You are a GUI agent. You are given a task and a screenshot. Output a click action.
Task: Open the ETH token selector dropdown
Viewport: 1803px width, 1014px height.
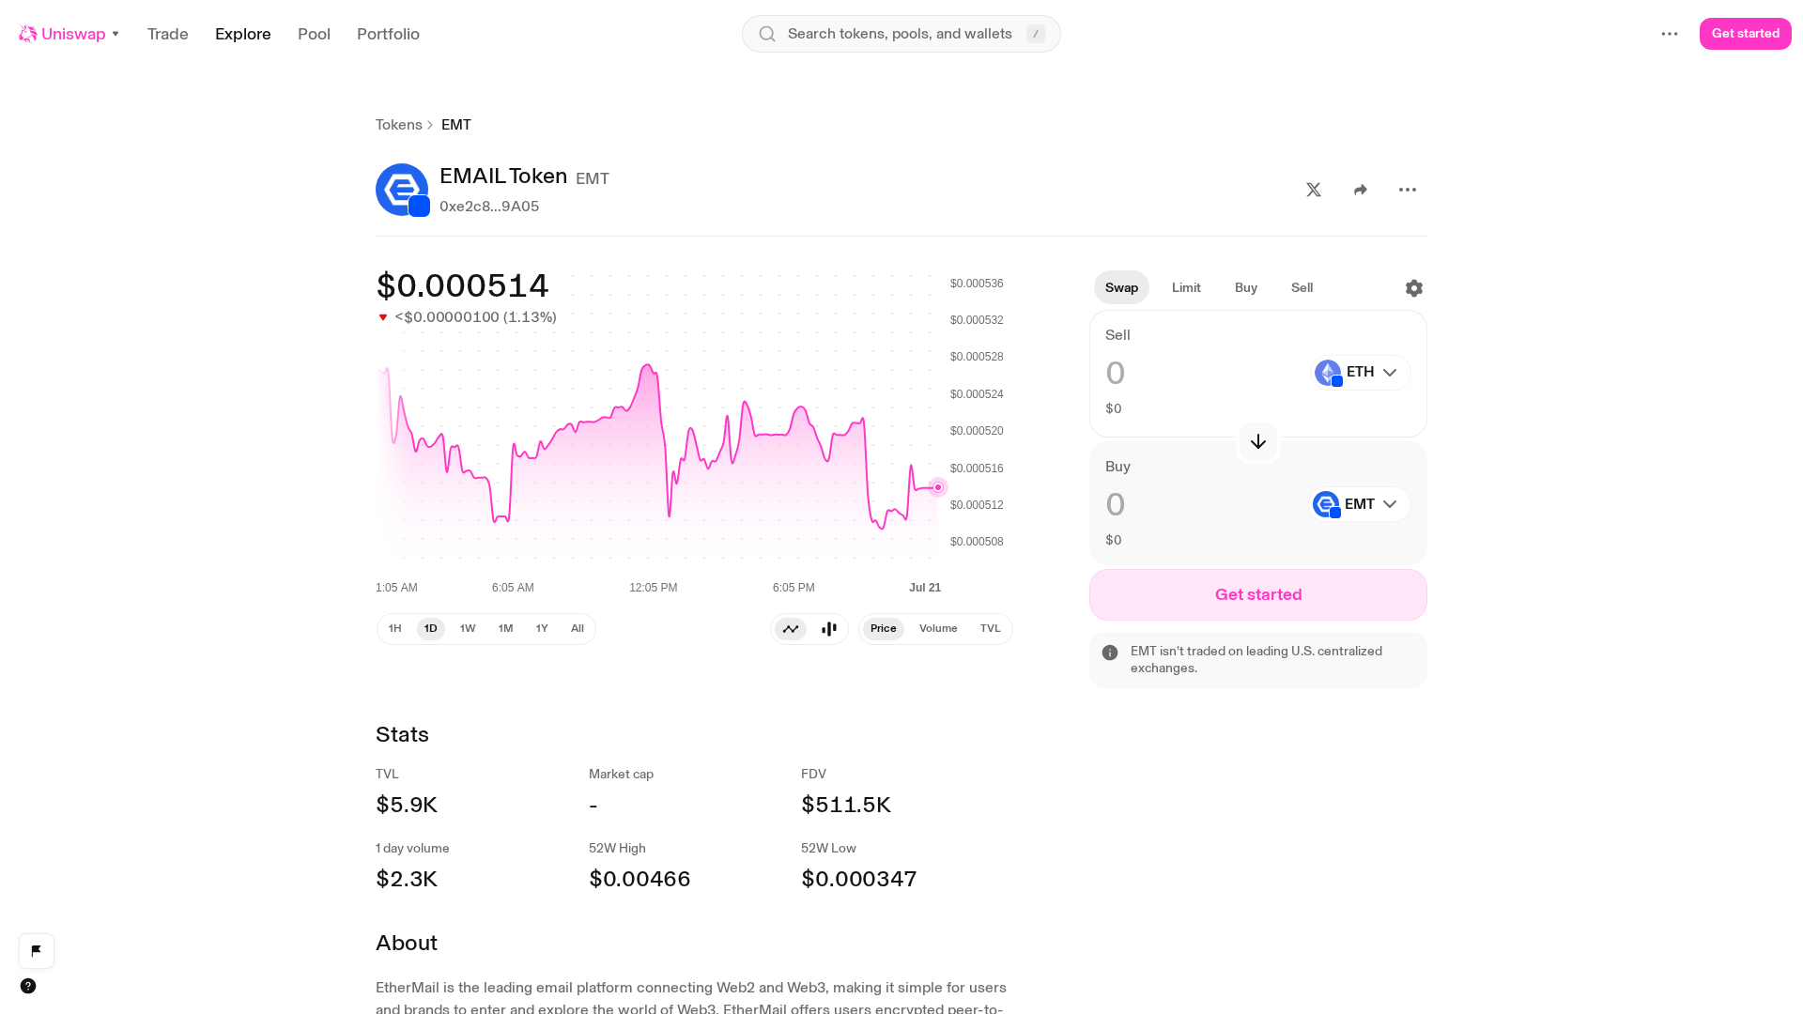(x=1361, y=373)
